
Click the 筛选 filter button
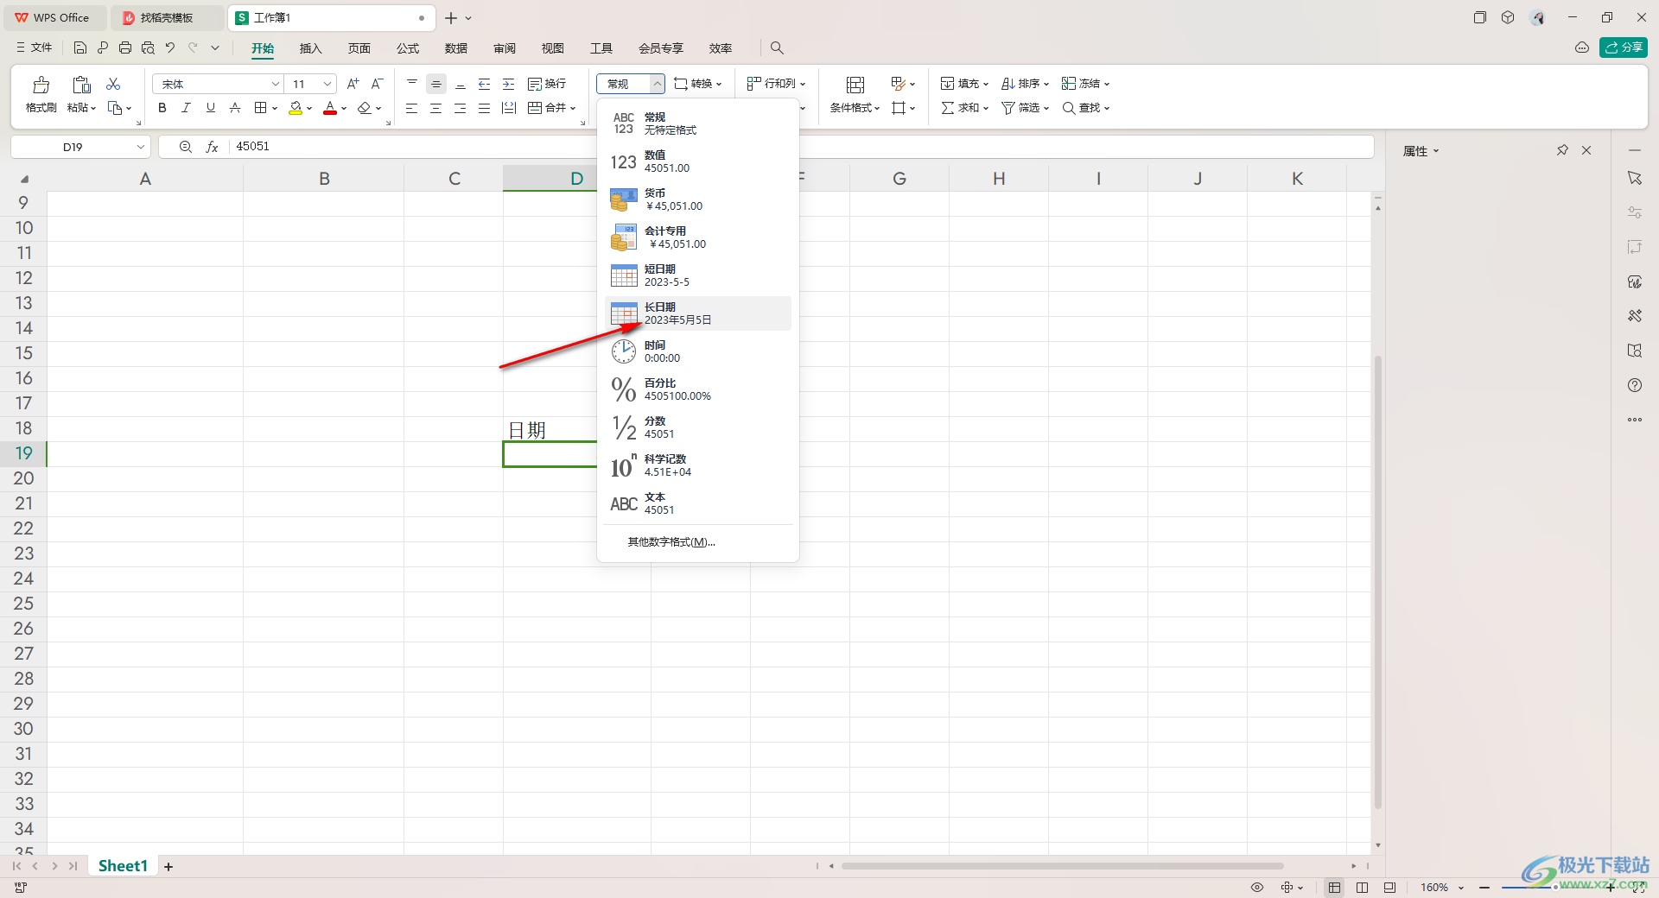point(1025,108)
